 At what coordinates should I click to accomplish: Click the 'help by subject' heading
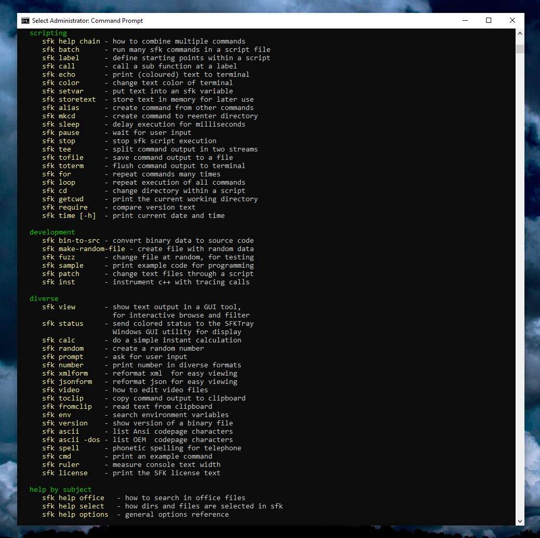point(61,489)
